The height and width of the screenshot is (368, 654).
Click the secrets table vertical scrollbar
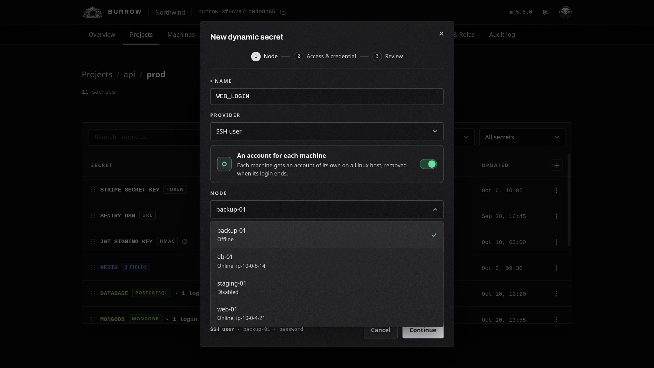click(x=569, y=200)
